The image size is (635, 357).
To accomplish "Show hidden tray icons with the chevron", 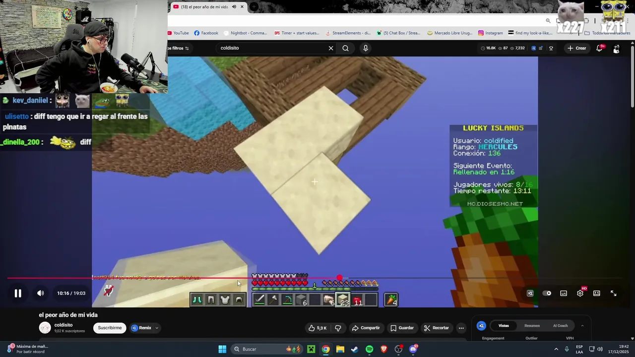I will point(556,349).
